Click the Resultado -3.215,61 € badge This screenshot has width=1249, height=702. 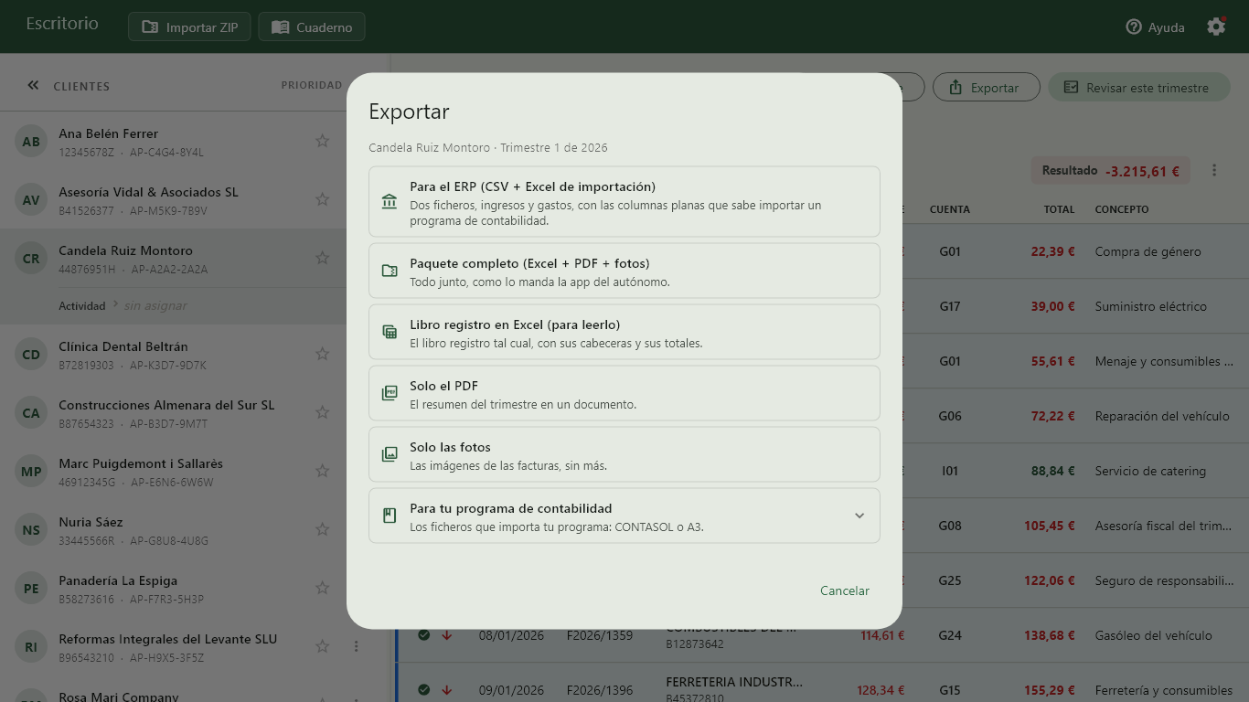[1110, 170]
